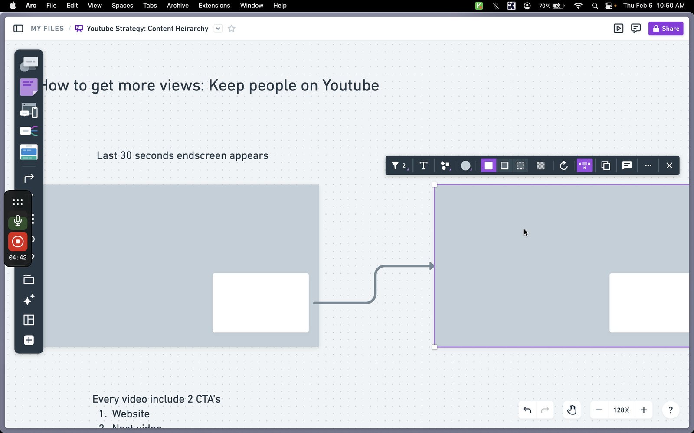
Task: Toggle the left sidebar panel
Action: click(x=18, y=29)
